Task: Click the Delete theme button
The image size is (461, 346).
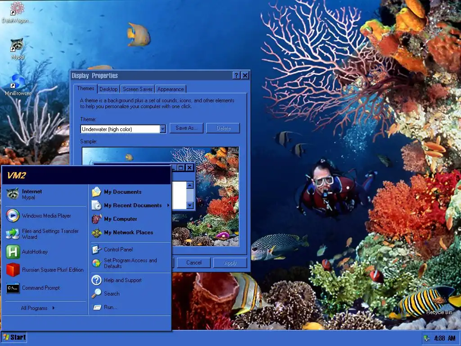Action: [x=223, y=128]
